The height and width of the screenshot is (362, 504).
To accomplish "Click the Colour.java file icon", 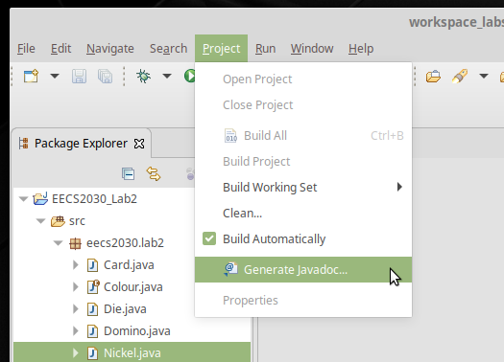I will pyautogui.click(x=93, y=287).
